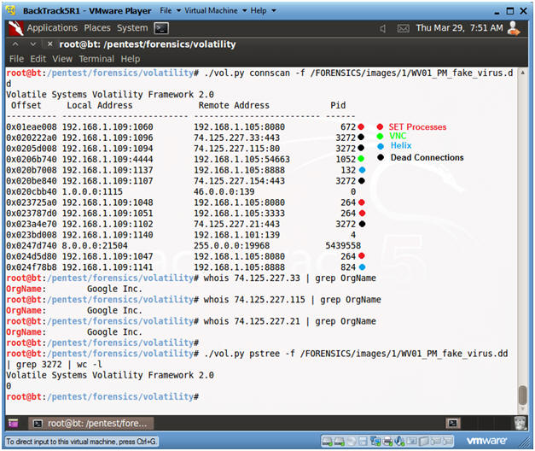The height and width of the screenshot is (451, 535).
Task: Click the Remote Address column header
Action: (234, 105)
